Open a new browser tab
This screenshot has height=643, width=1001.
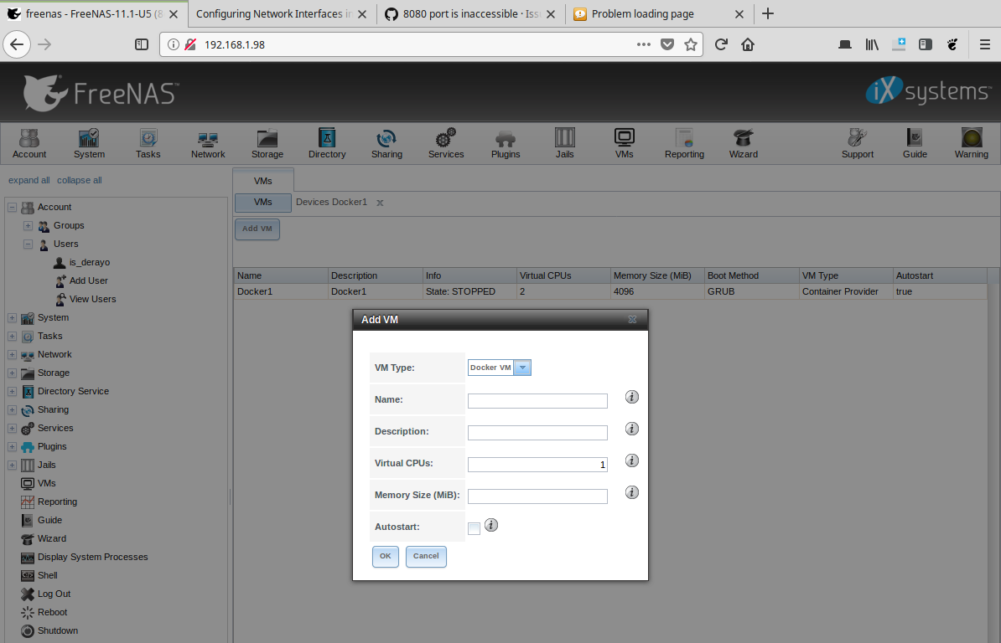coord(768,13)
